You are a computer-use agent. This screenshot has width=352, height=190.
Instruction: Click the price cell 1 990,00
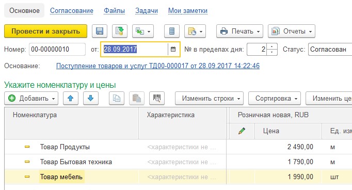tap(288, 177)
